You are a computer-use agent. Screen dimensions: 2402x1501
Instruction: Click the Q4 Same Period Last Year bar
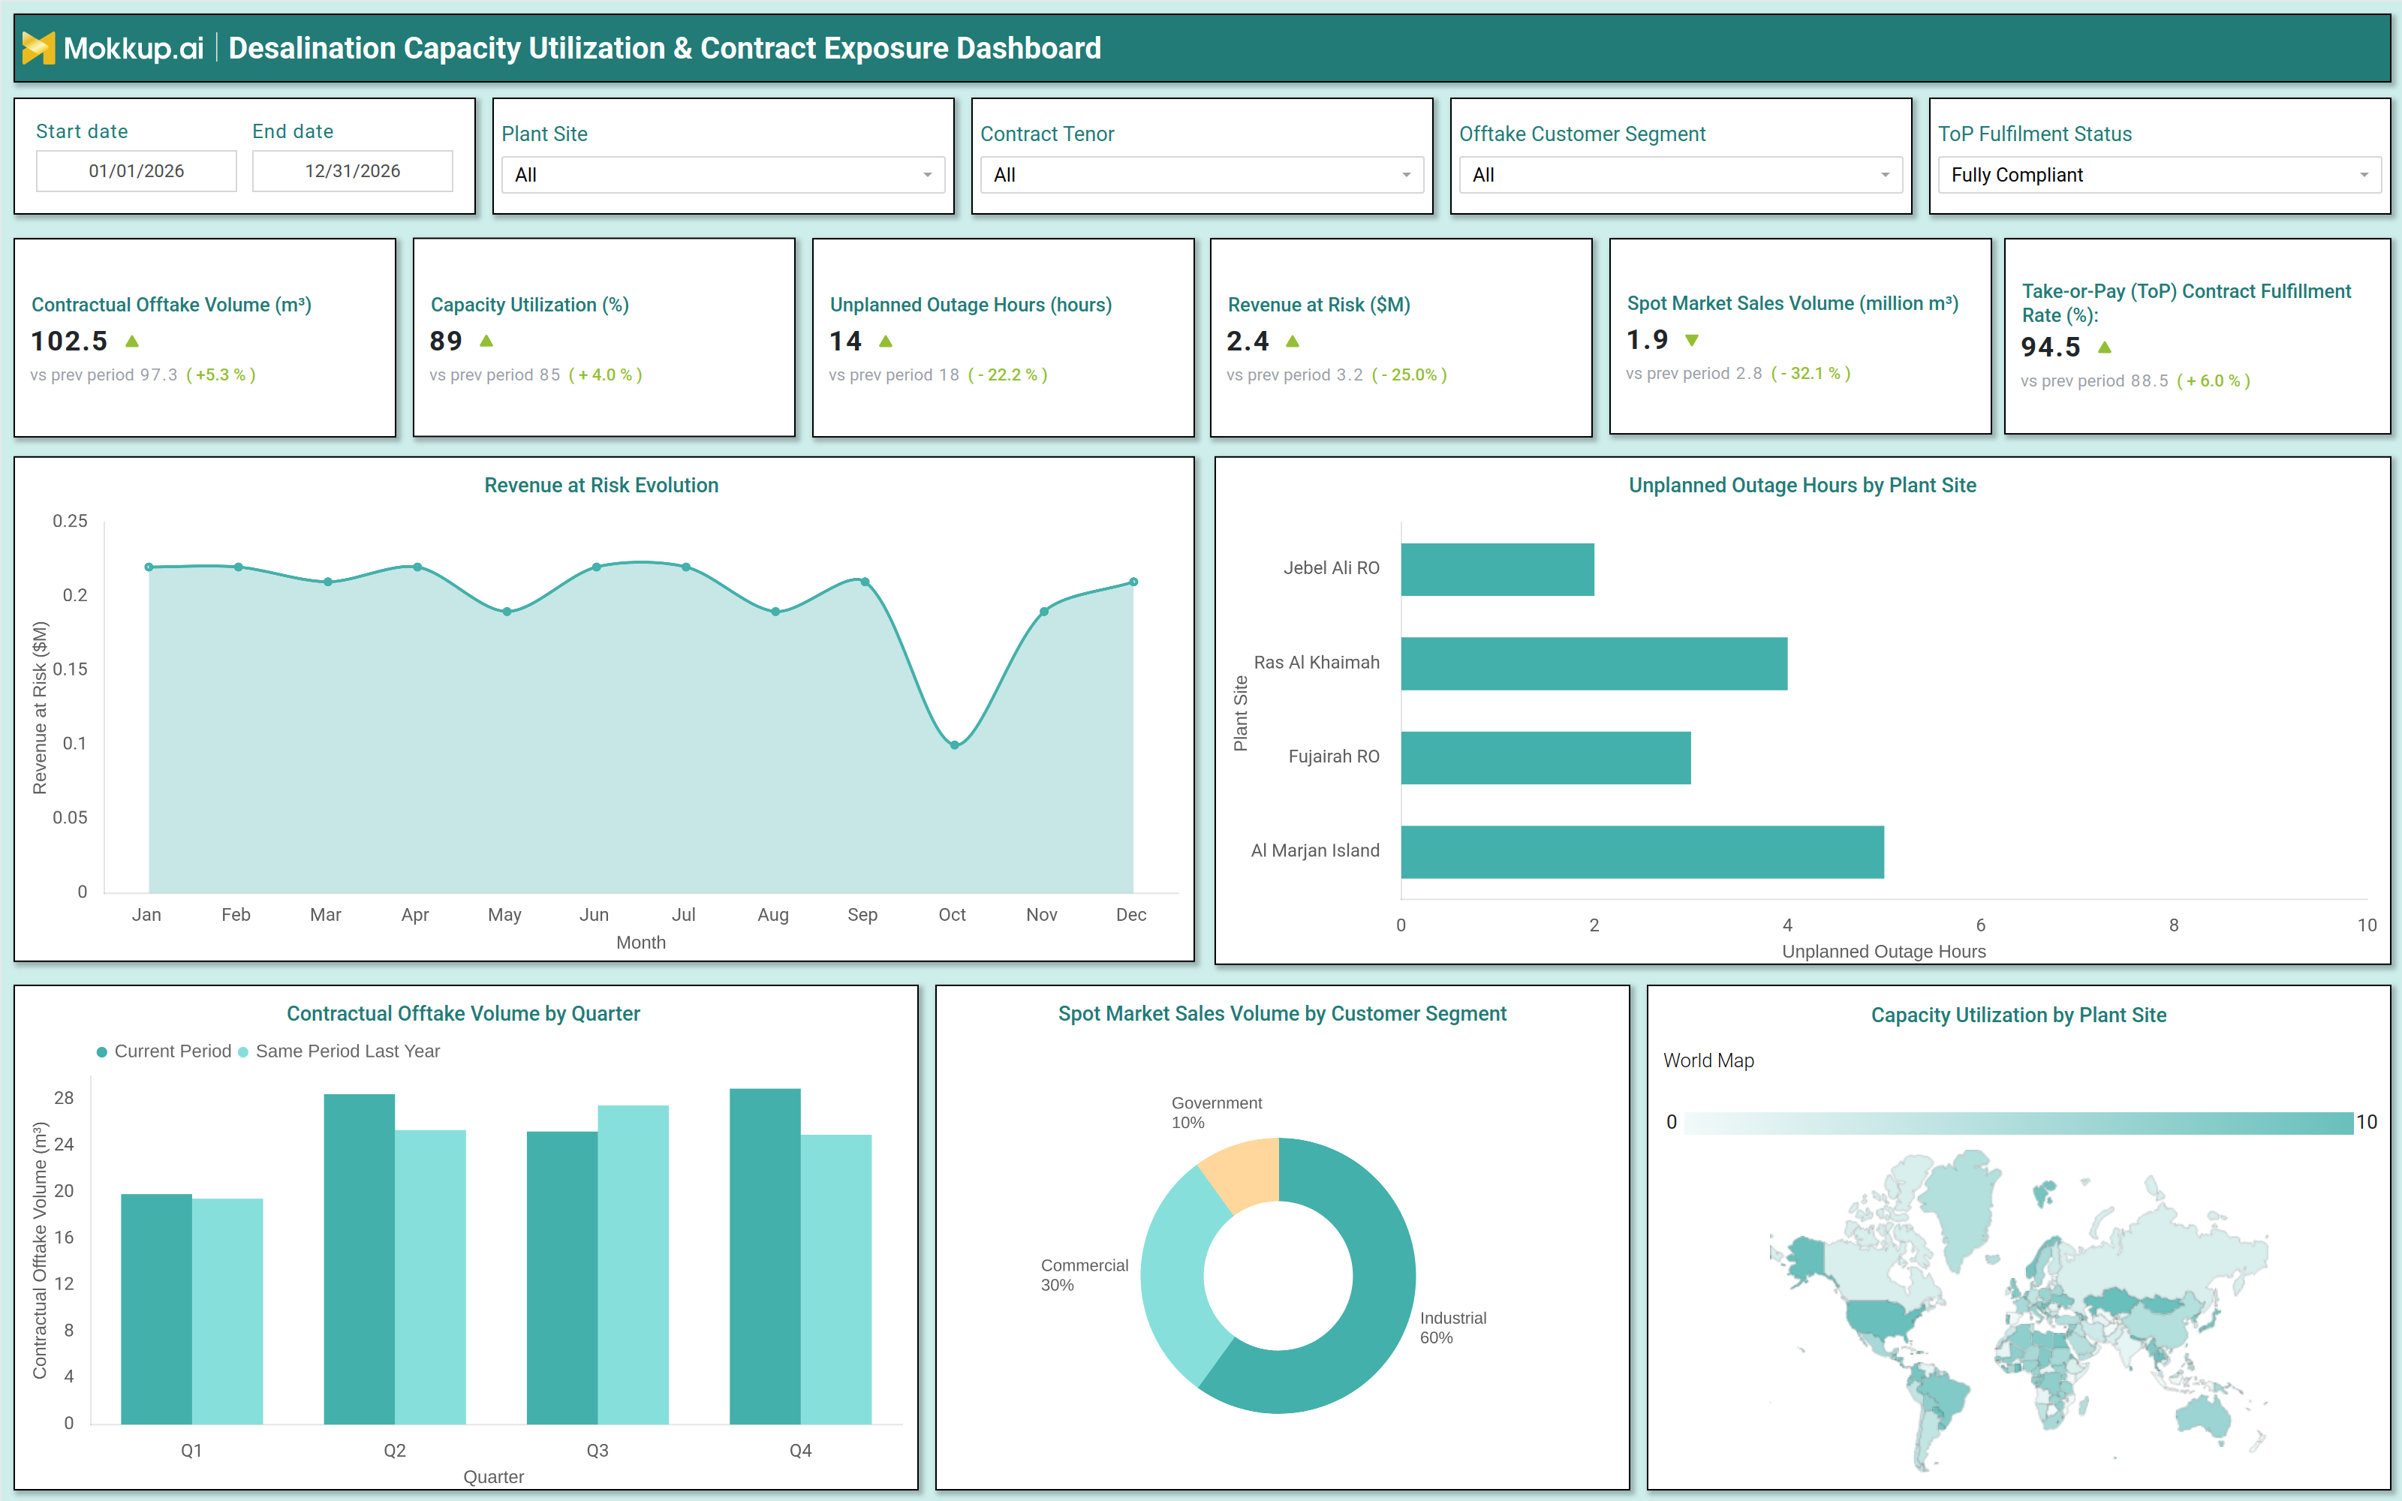(x=837, y=1280)
